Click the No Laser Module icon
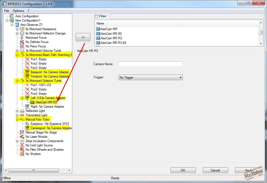Viewport: 267px width, 183px height. coord(22,137)
